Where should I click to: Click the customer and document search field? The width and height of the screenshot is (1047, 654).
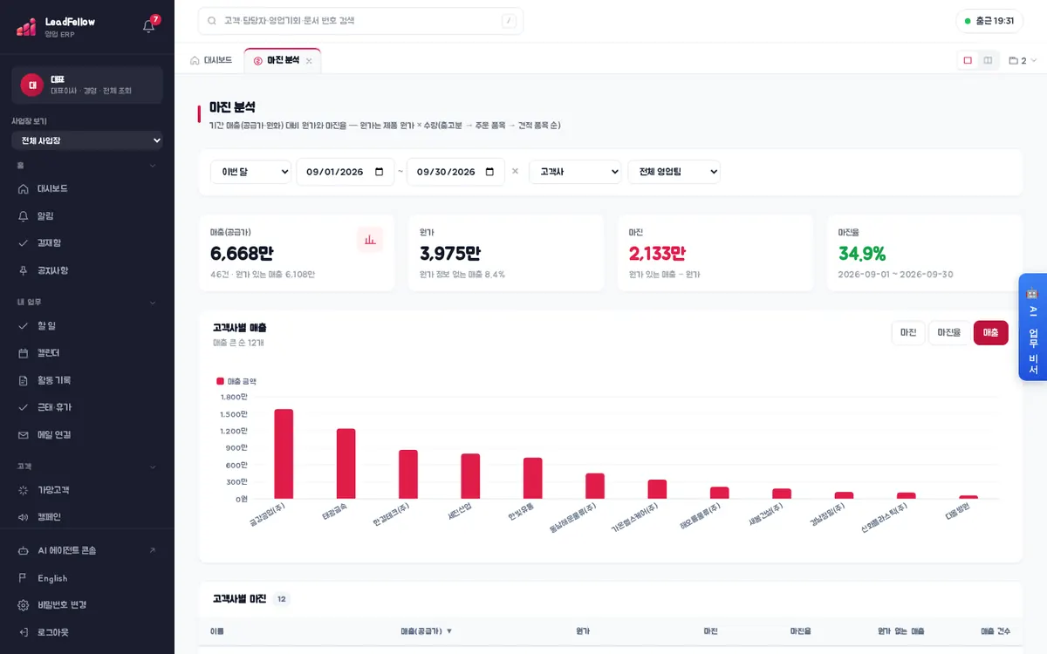tap(360, 21)
